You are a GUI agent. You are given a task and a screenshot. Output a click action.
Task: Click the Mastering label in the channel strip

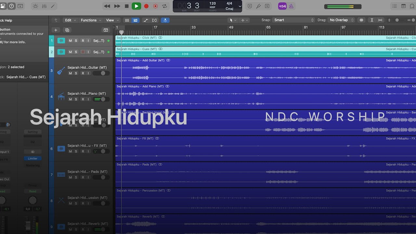tap(32, 165)
